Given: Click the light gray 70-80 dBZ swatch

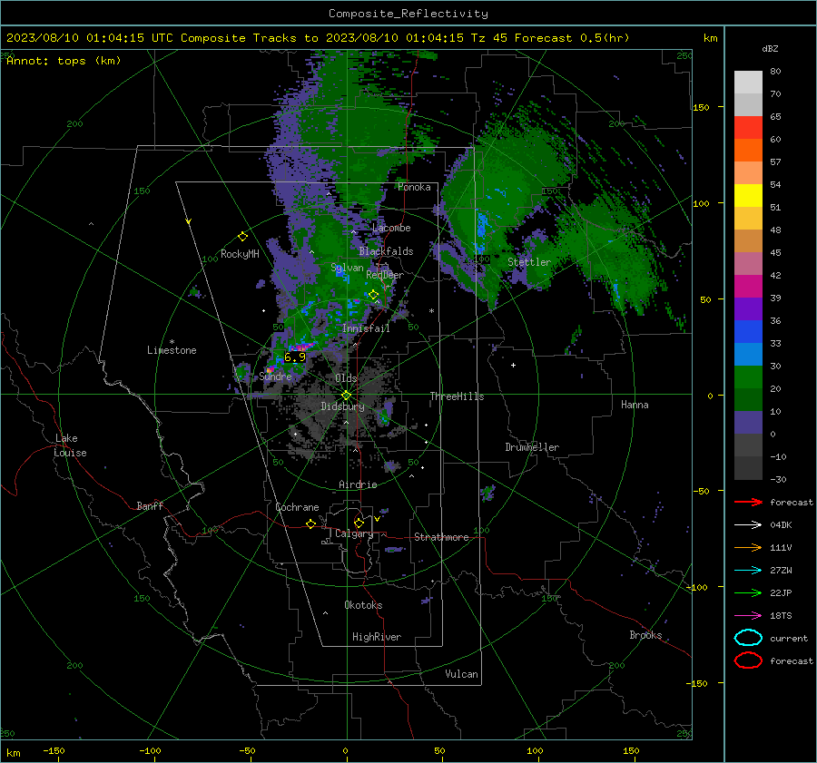Looking at the screenshot, I should point(748,83).
